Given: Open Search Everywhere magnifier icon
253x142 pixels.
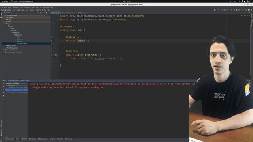Looking at the screenshot, I should pyautogui.click(x=246, y=10).
